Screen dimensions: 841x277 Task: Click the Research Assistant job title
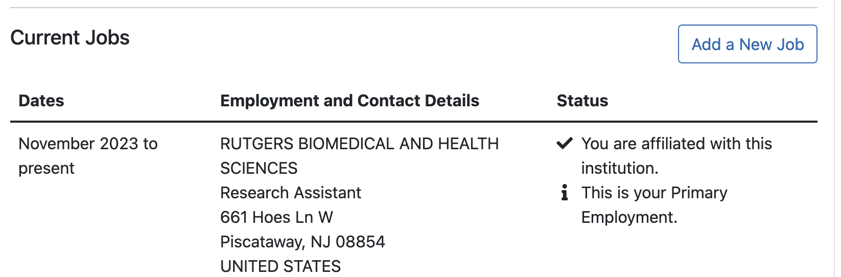[x=291, y=193]
